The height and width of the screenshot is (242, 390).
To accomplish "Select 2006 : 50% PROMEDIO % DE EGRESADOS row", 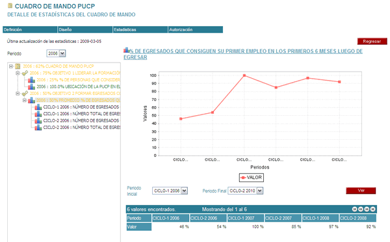I will point(79,100).
